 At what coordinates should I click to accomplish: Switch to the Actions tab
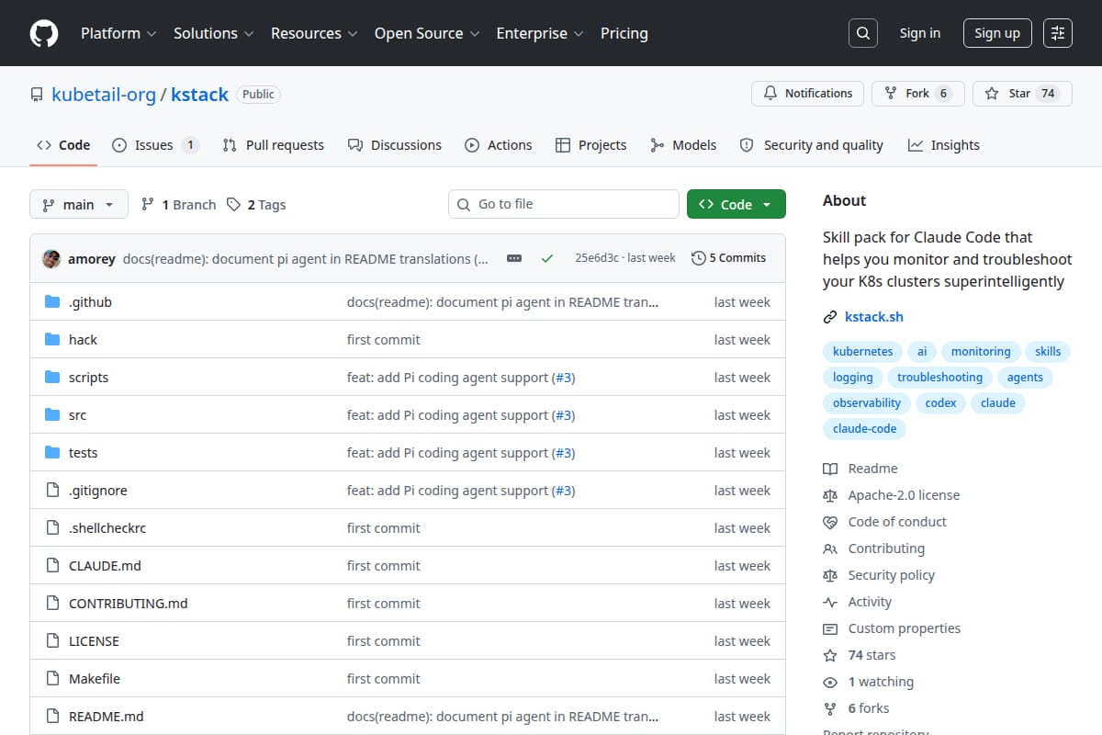click(499, 145)
